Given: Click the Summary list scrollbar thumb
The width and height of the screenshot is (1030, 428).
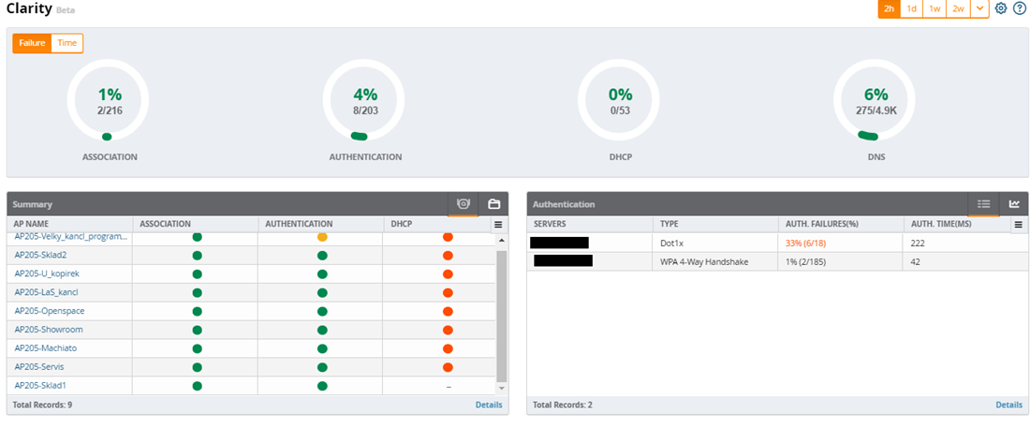Looking at the screenshot, I should 502,316.
